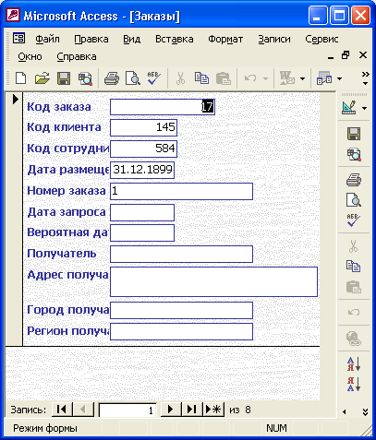Click the Код заказа field
The height and width of the screenshot is (440, 376).
point(163,107)
